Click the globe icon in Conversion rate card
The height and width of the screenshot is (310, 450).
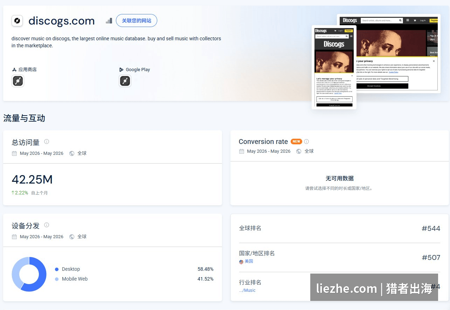point(299,151)
